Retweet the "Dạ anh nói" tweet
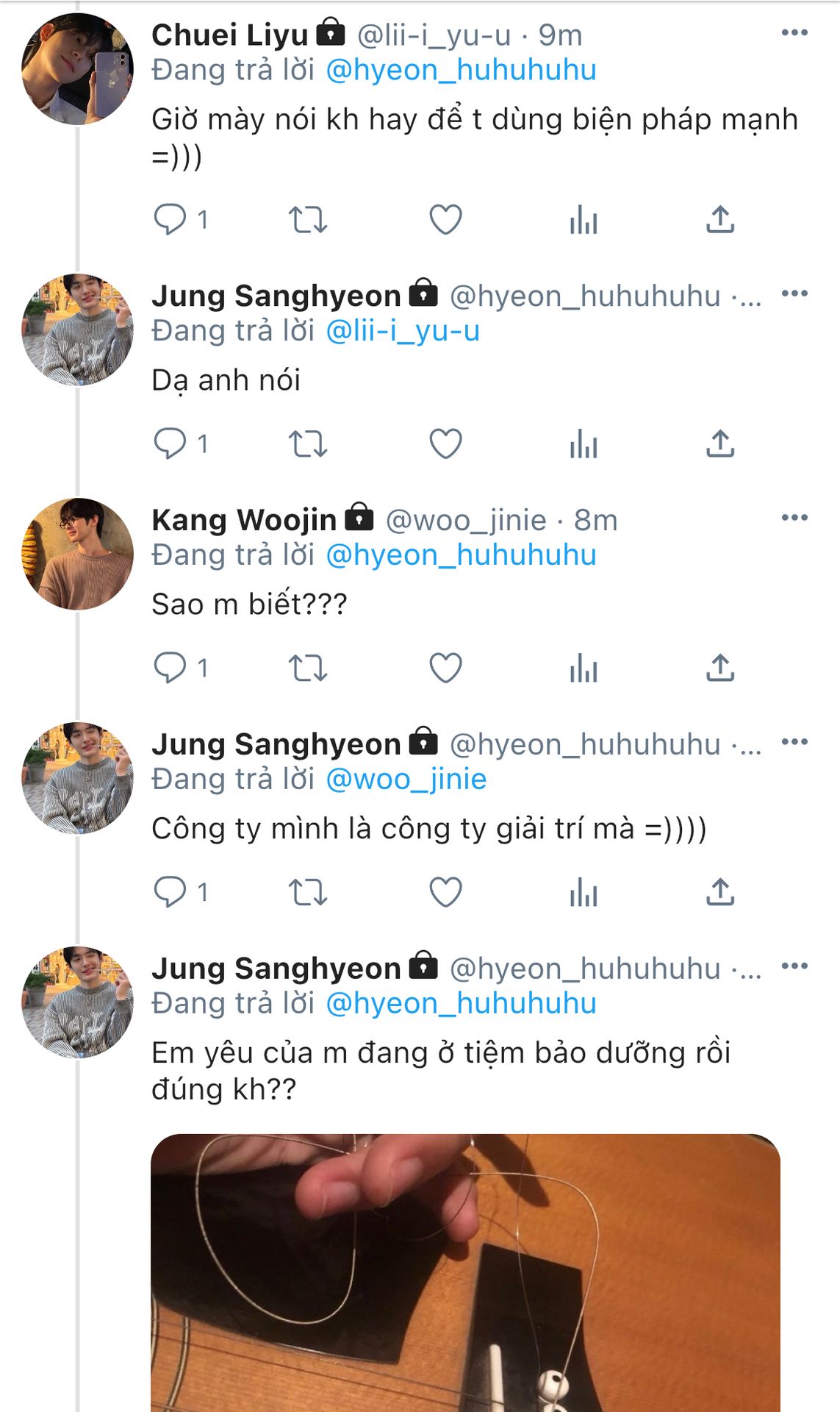The width and height of the screenshot is (840, 1412). (307, 443)
